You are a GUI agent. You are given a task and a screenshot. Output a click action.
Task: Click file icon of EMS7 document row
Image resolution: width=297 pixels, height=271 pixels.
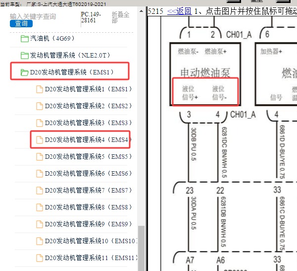pos(40,191)
